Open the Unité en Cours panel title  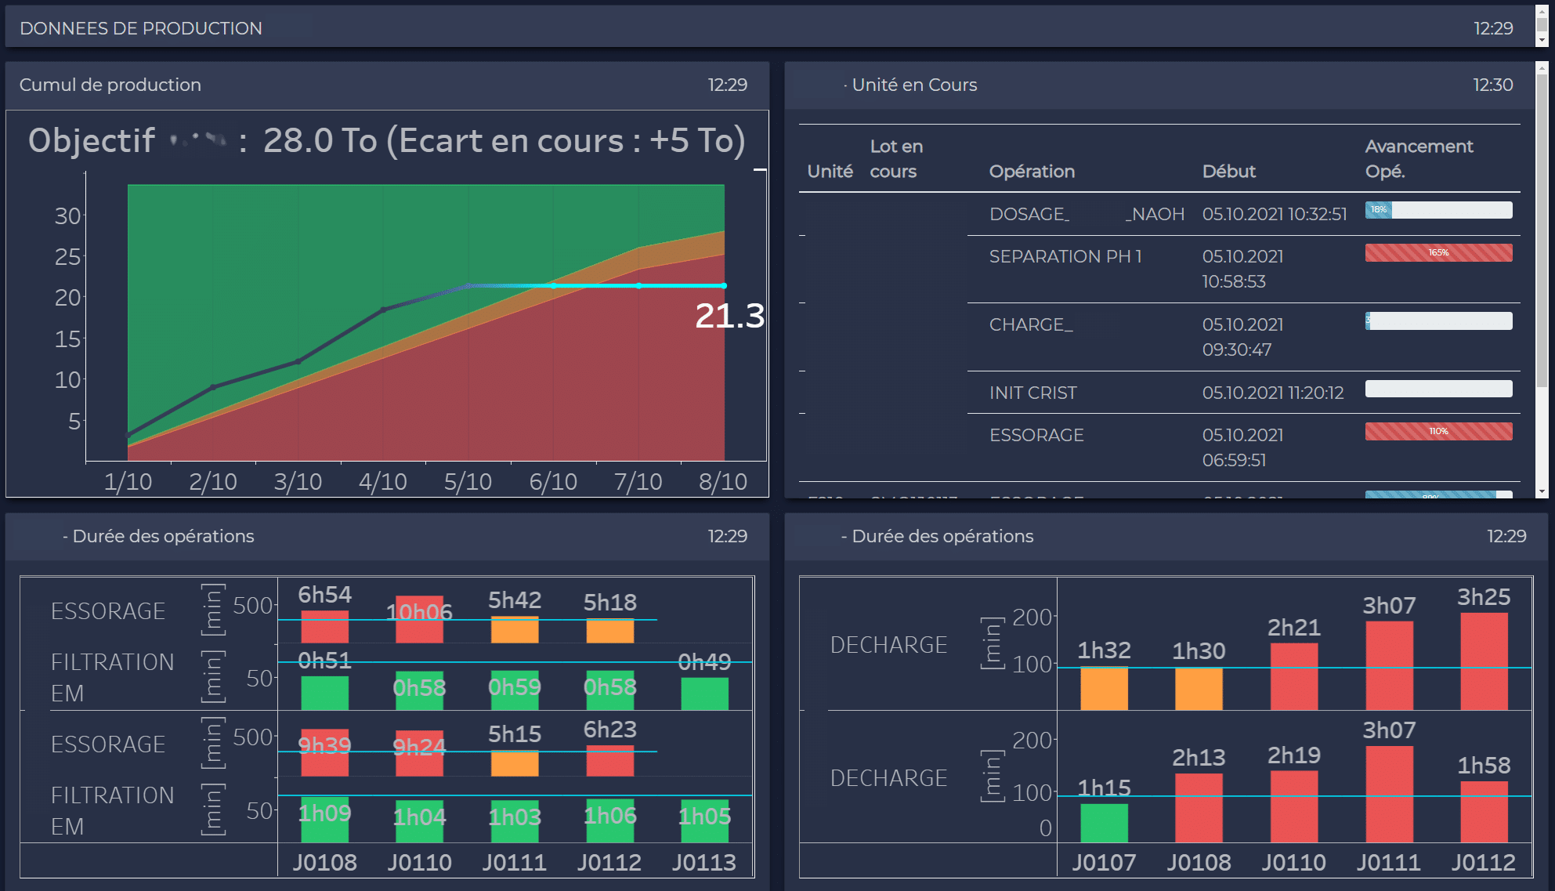913,85
